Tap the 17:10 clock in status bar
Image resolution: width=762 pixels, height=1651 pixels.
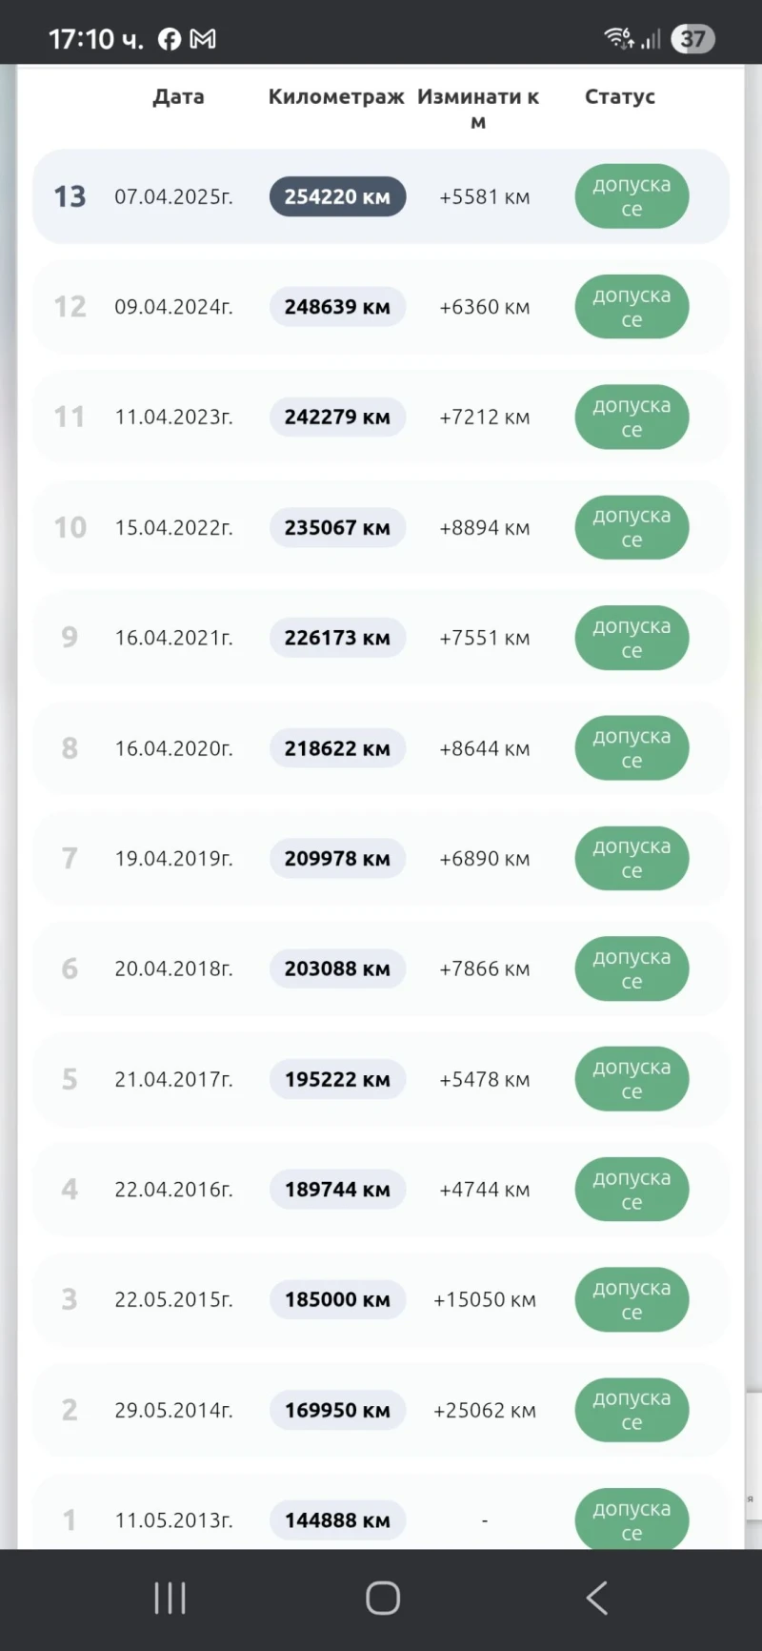tap(95, 39)
